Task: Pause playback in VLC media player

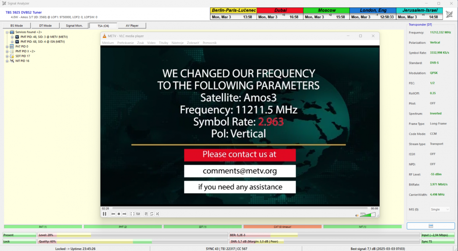Action: 105,214
